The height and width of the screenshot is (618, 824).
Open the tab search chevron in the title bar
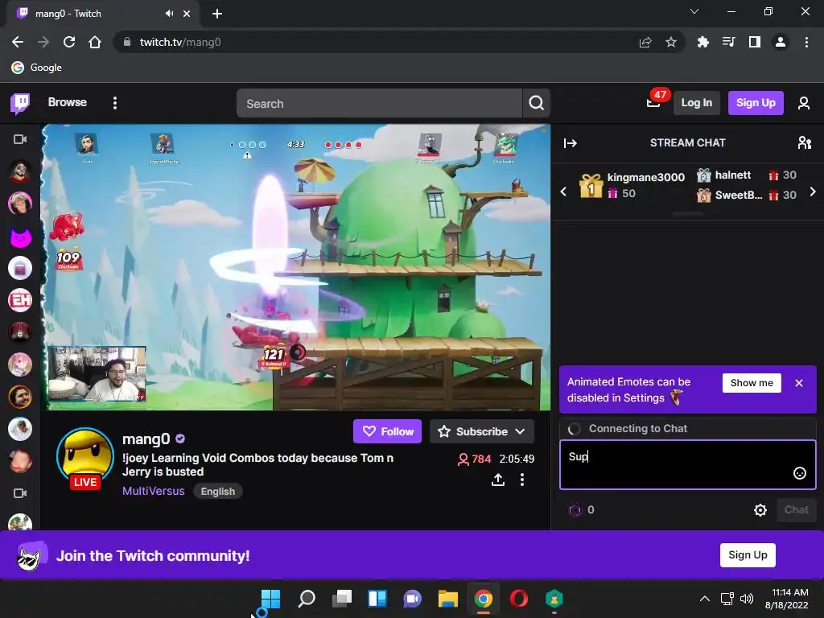click(x=694, y=11)
